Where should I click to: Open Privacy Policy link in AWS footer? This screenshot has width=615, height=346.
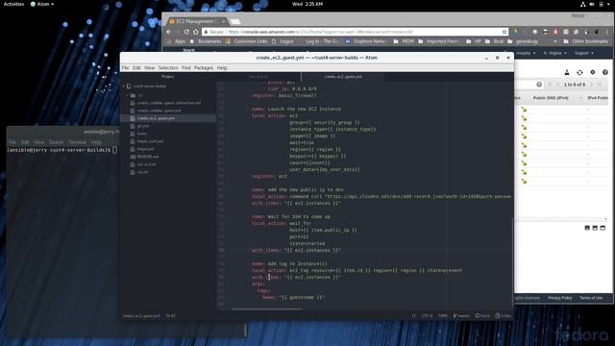point(560,298)
